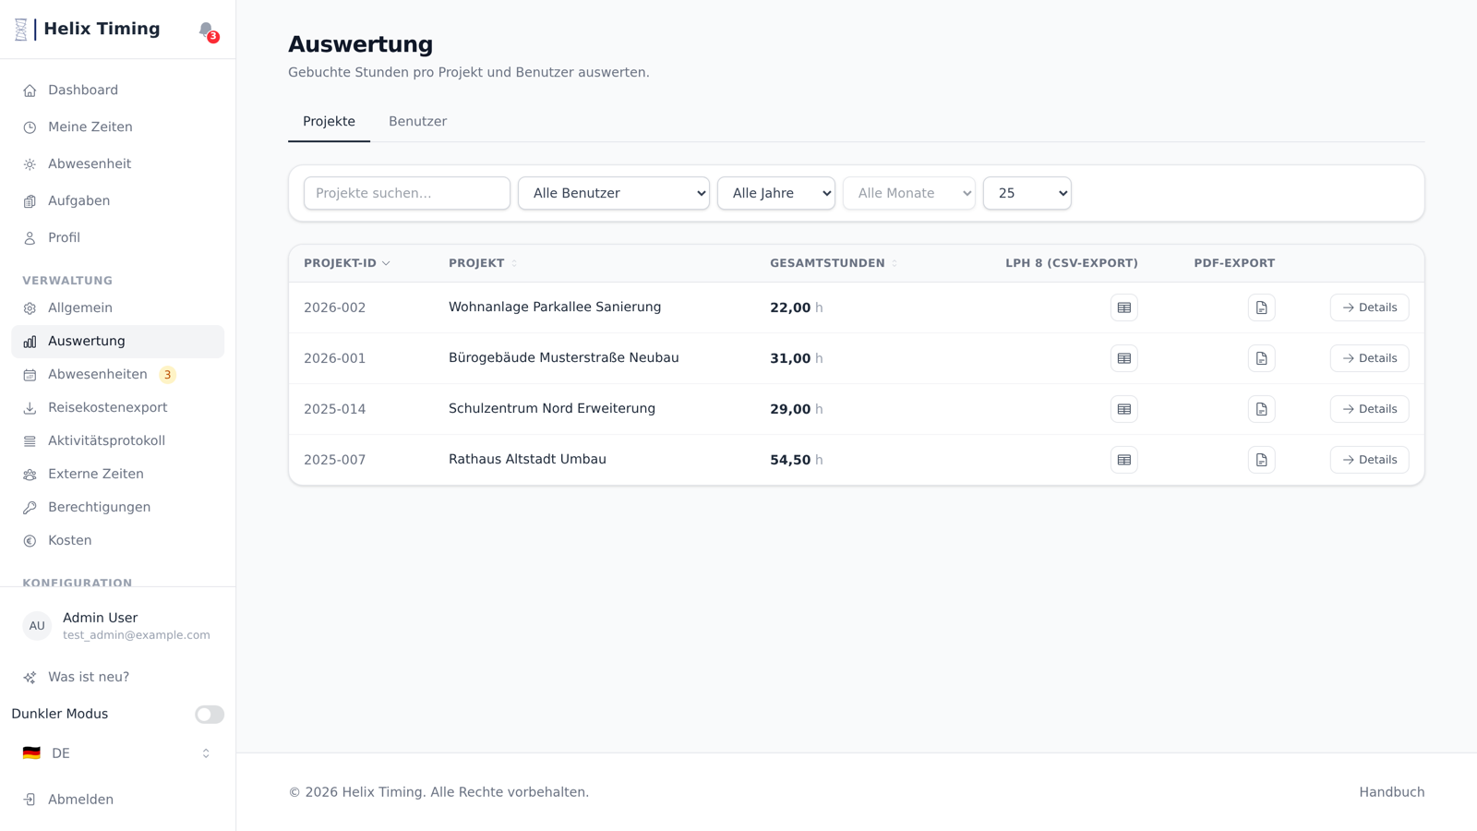Open Meine Zeiten in sidebar
1477x831 pixels.
coord(117,127)
